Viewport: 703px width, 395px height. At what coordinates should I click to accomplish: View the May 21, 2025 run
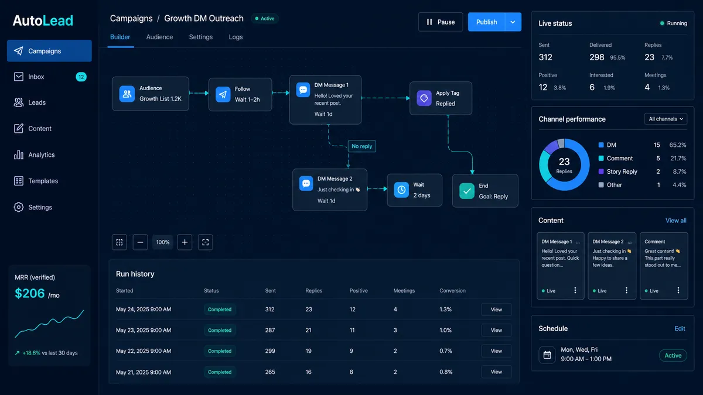click(x=496, y=372)
